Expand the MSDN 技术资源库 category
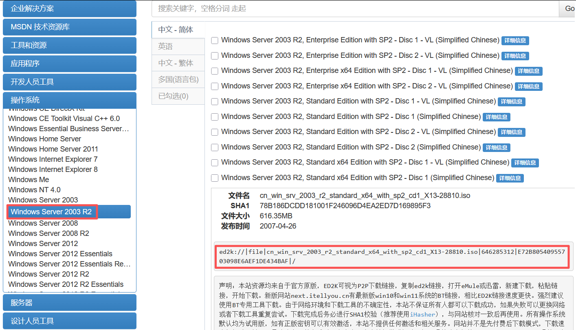The image size is (576, 330). [x=70, y=27]
